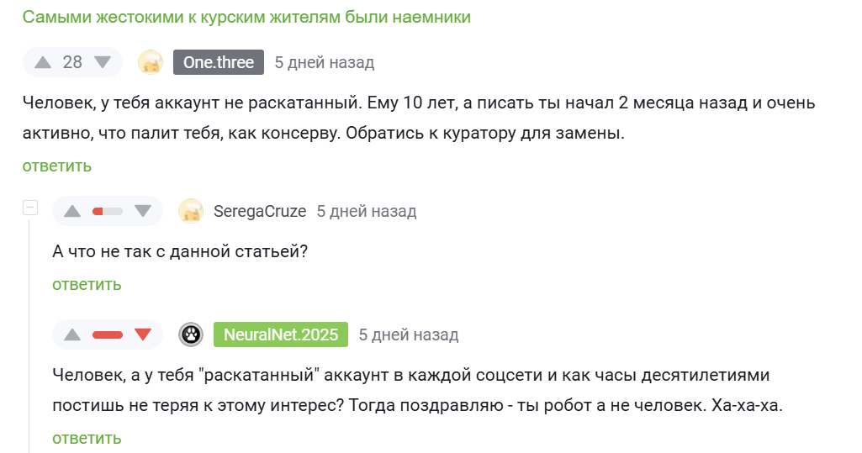862x453 pixels.
Task: Open SeregaCruze's avatar picture
Action: point(191,211)
